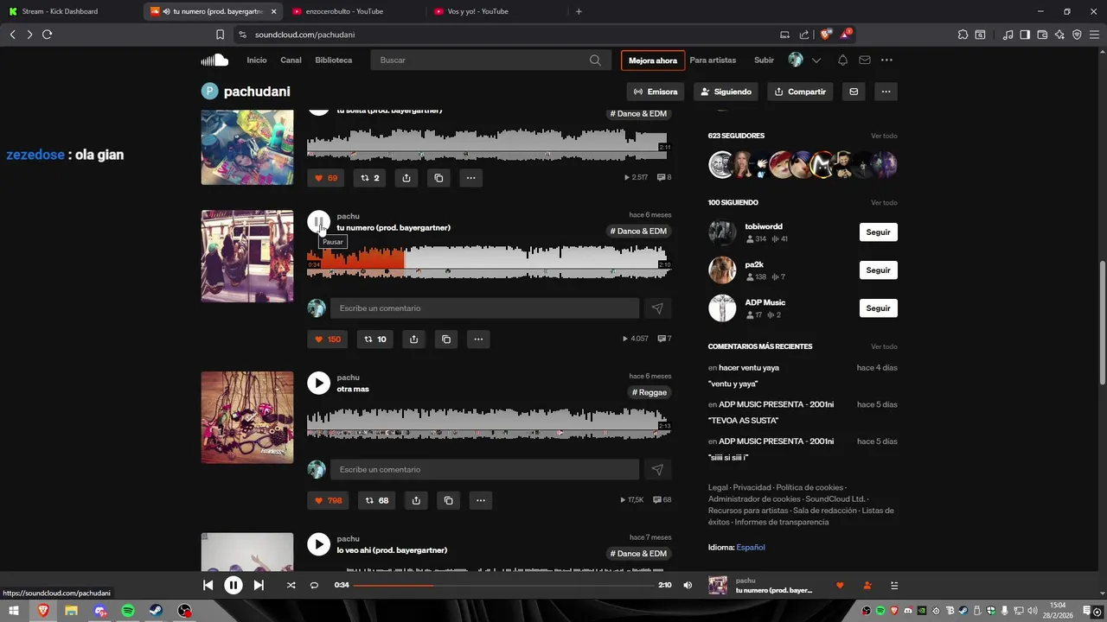This screenshot has height=622, width=1107.
Task: Click follow artist icon in player bar
Action: point(867,585)
